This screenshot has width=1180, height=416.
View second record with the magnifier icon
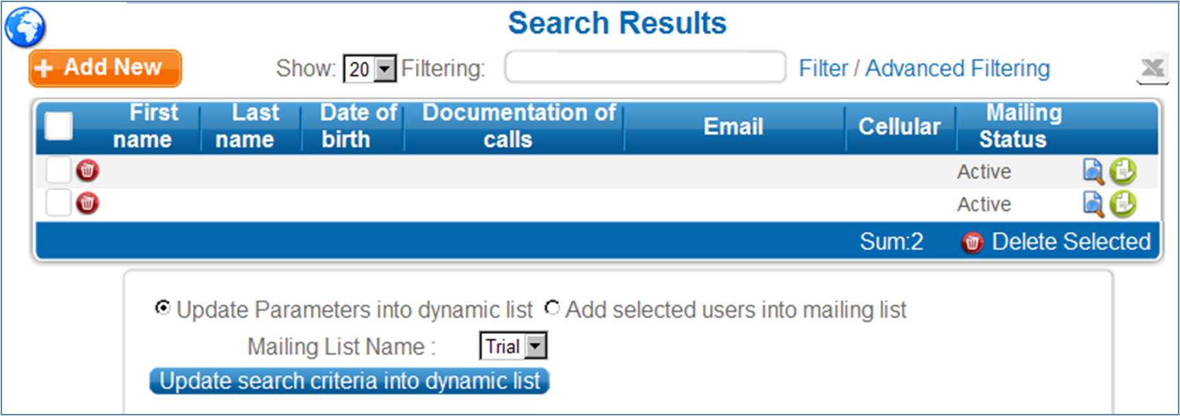pyautogui.click(x=1093, y=204)
